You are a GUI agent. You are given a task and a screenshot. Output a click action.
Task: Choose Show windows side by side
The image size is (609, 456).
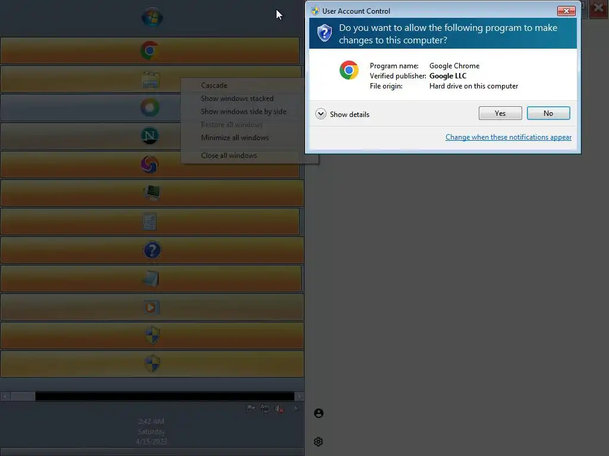point(243,112)
